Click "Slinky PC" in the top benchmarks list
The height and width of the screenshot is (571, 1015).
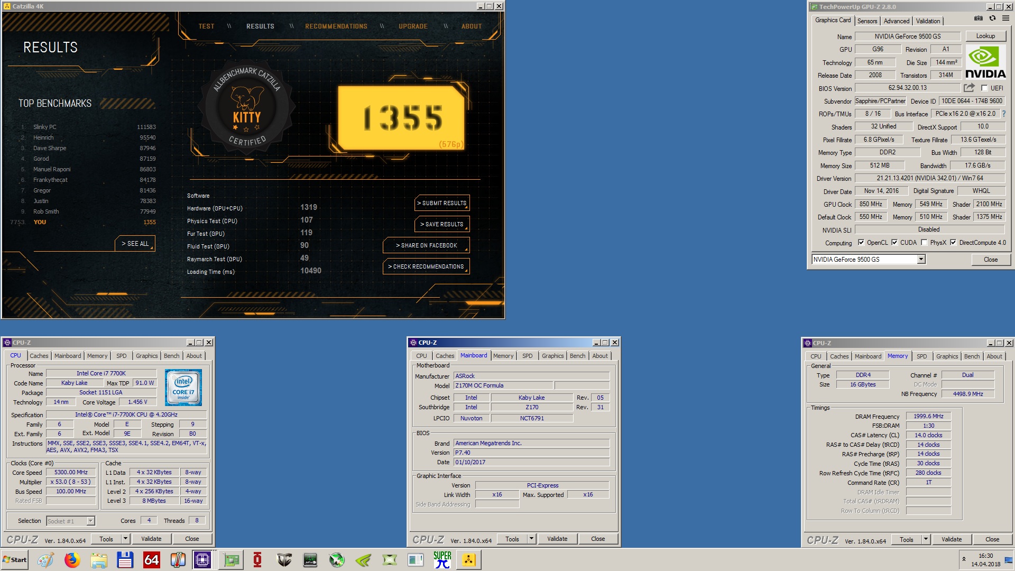tap(44, 127)
